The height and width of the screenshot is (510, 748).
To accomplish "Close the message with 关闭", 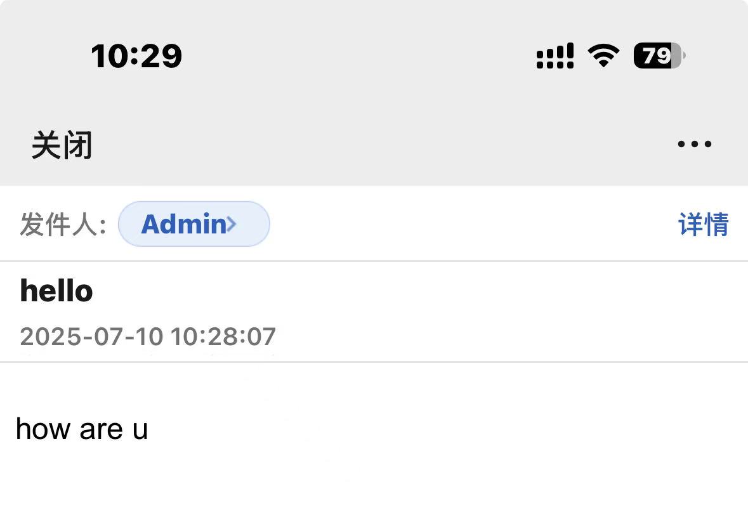I will 62,145.
